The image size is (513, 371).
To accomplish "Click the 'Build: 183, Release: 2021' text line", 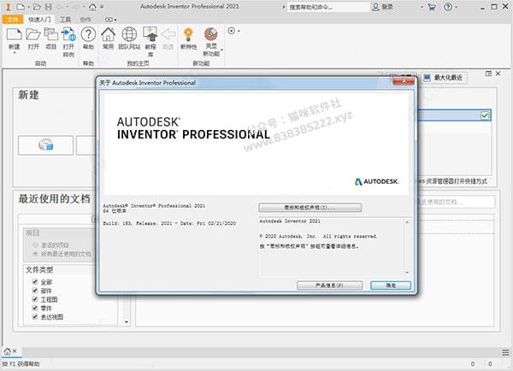I will coord(169,223).
